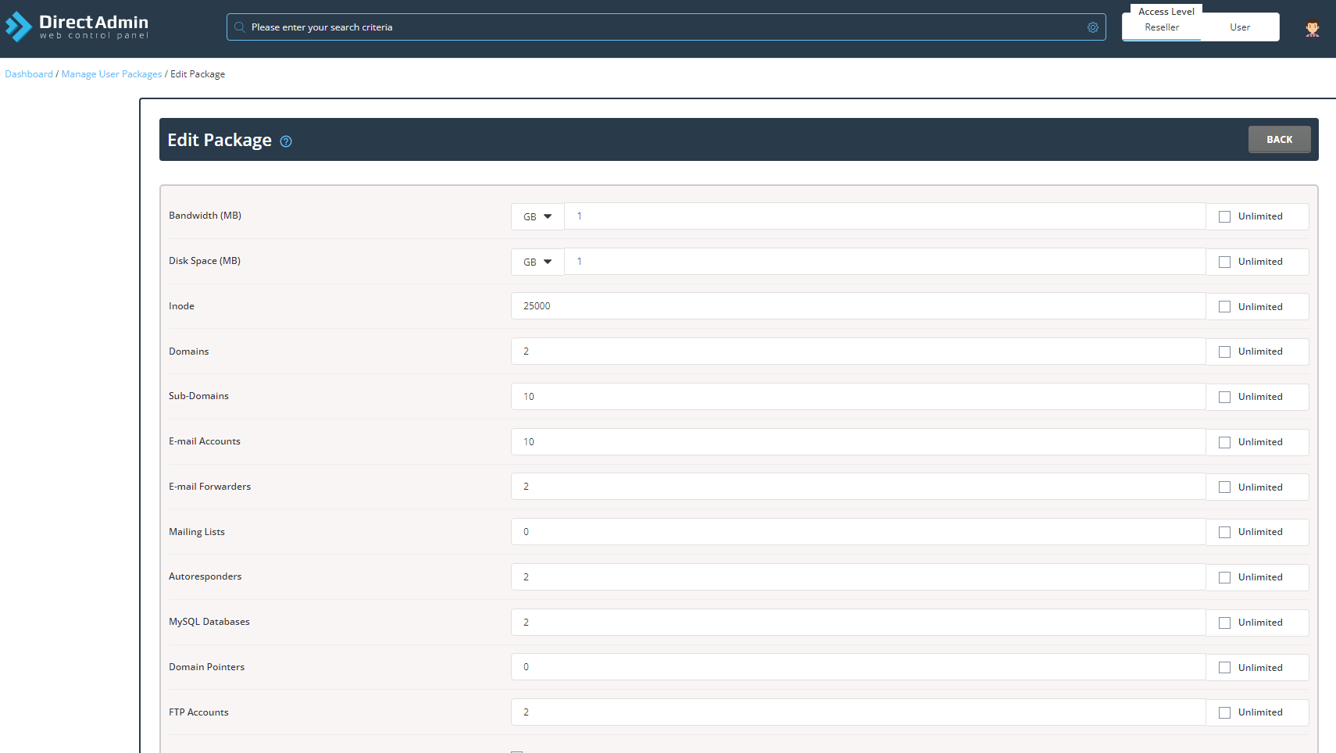Enable Unlimited for Bandwidth

(1224, 216)
